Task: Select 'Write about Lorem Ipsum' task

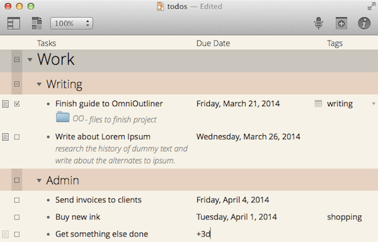Action: point(103,137)
